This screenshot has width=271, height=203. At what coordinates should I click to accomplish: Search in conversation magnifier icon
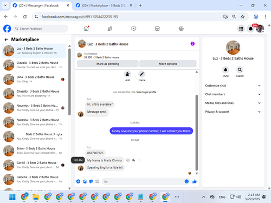pyautogui.click(x=240, y=70)
